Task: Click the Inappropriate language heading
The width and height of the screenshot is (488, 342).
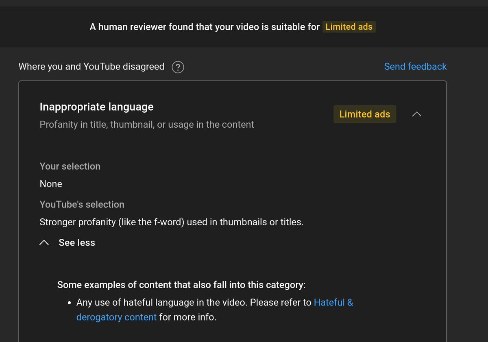Action: click(96, 107)
